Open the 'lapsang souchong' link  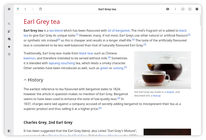coord(62,63)
